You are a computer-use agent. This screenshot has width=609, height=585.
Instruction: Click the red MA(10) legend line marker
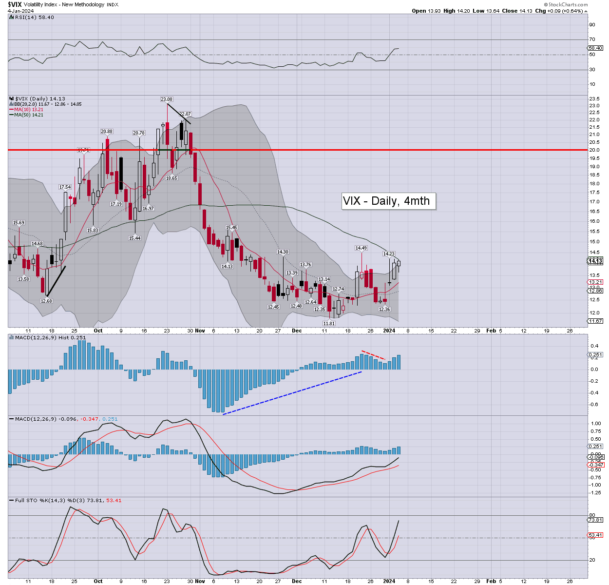coord(11,110)
